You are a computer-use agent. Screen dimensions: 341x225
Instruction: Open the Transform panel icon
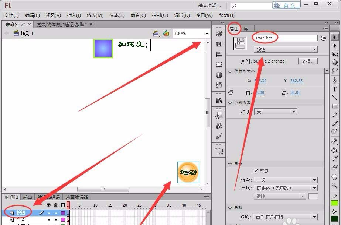point(219,64)
